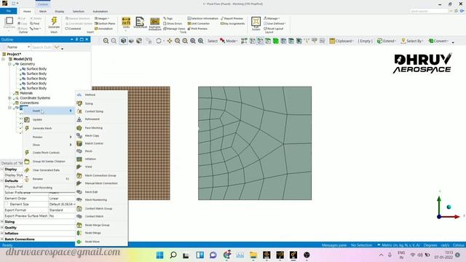This screenshot has height=262, width=466.
Task: Toggle the Element Size checkbox
Action: point(7,204)
